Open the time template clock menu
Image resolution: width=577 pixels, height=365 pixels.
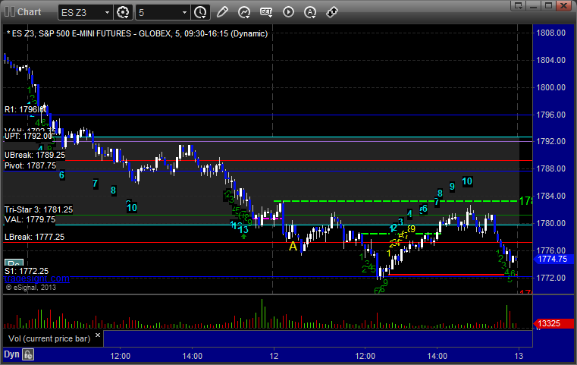(x=201, y=12)
